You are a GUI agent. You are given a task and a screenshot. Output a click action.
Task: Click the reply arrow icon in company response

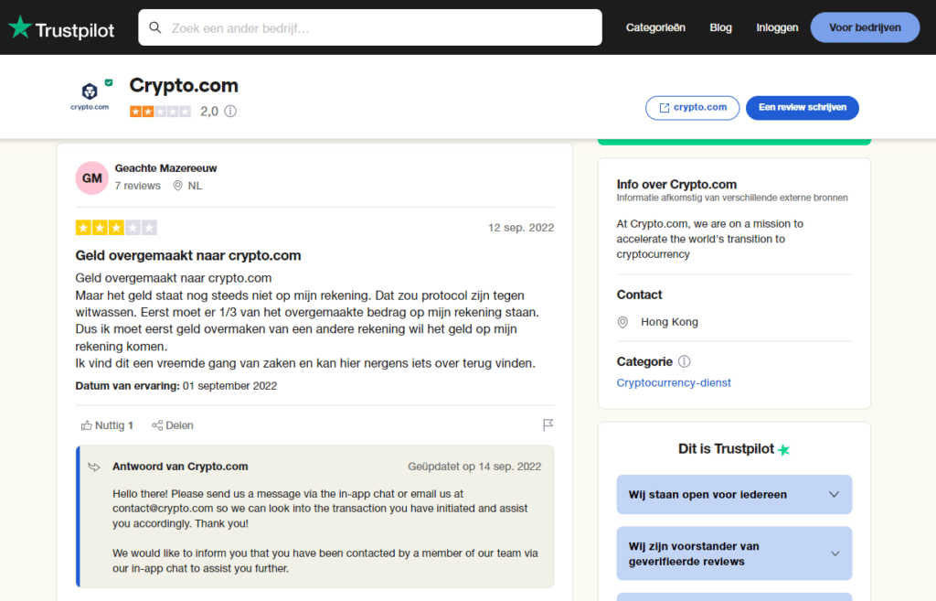pos(94,467)
